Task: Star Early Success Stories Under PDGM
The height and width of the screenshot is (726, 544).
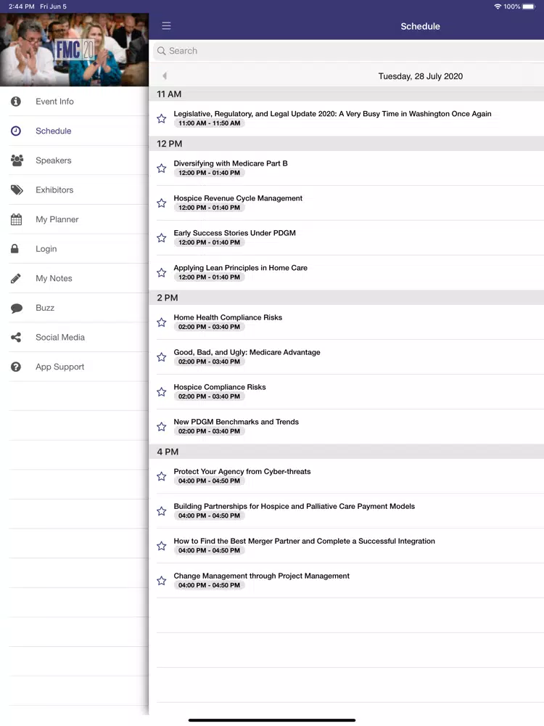Action: (162, 237)
